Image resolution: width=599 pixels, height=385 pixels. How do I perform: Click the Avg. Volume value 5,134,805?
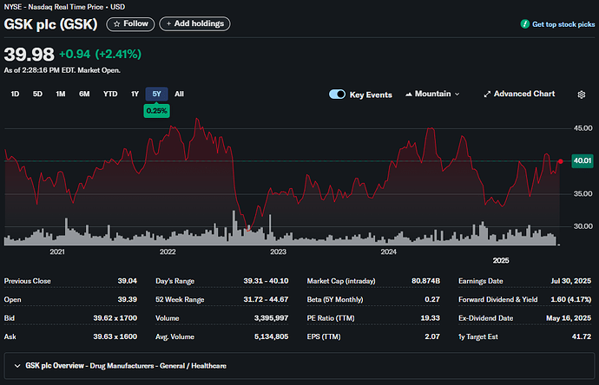tap(271, 336)
